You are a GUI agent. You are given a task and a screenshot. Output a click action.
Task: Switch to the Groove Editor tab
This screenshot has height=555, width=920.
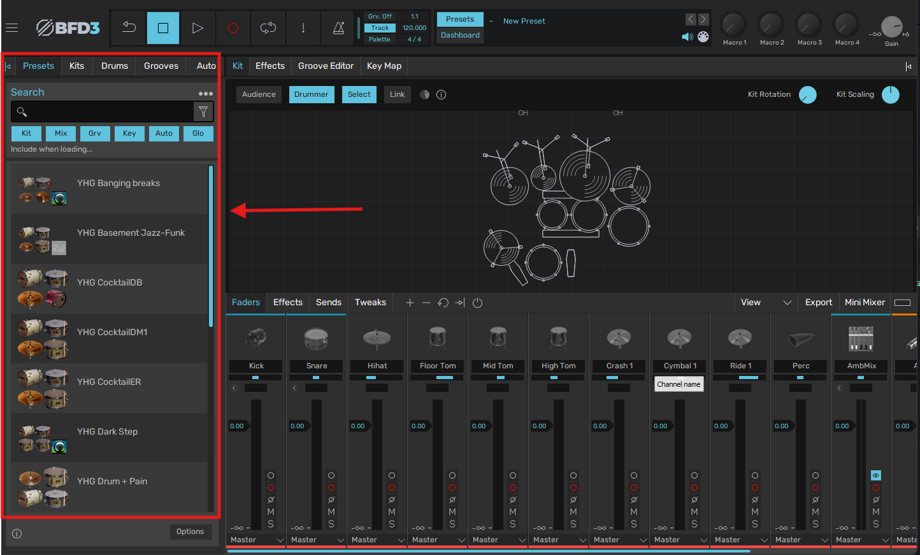326,66
